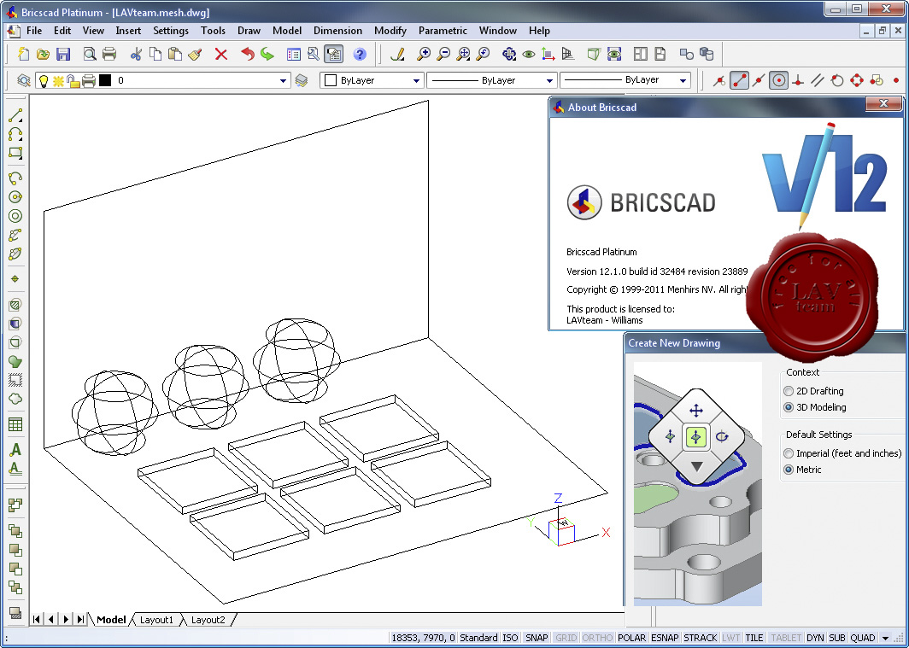Screen dimensions: 909x648
Task: Open the Insert menu
Action: coord(128,31)
